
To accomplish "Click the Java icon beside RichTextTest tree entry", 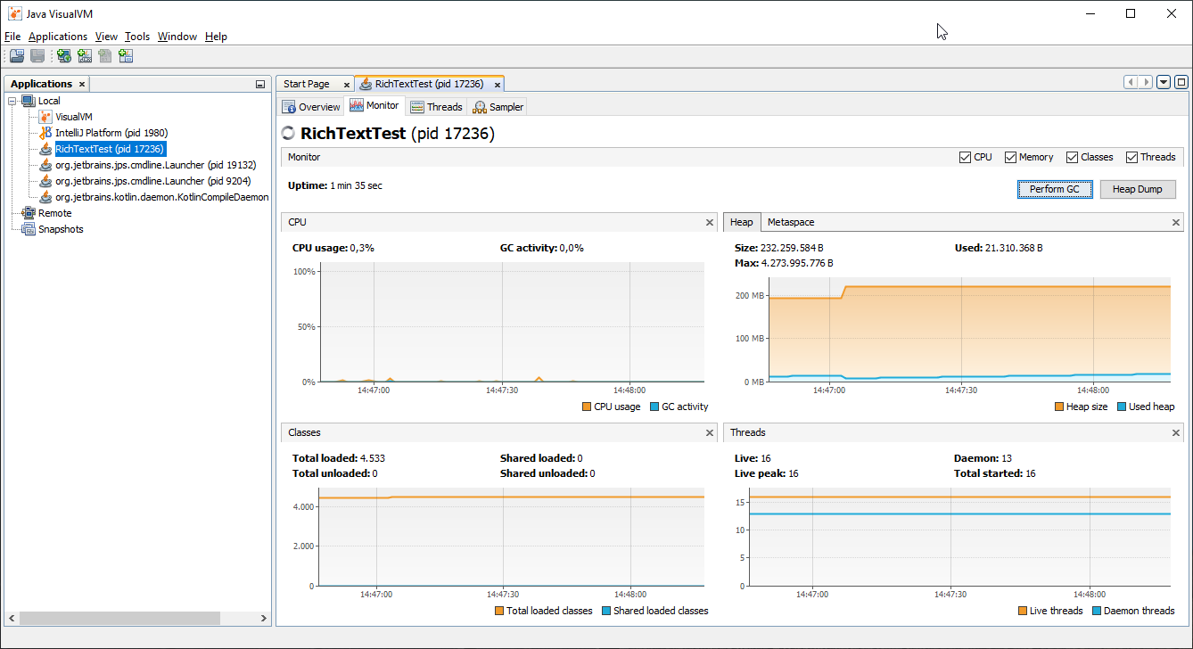I will pyautogui.click(x=45, y=149).
